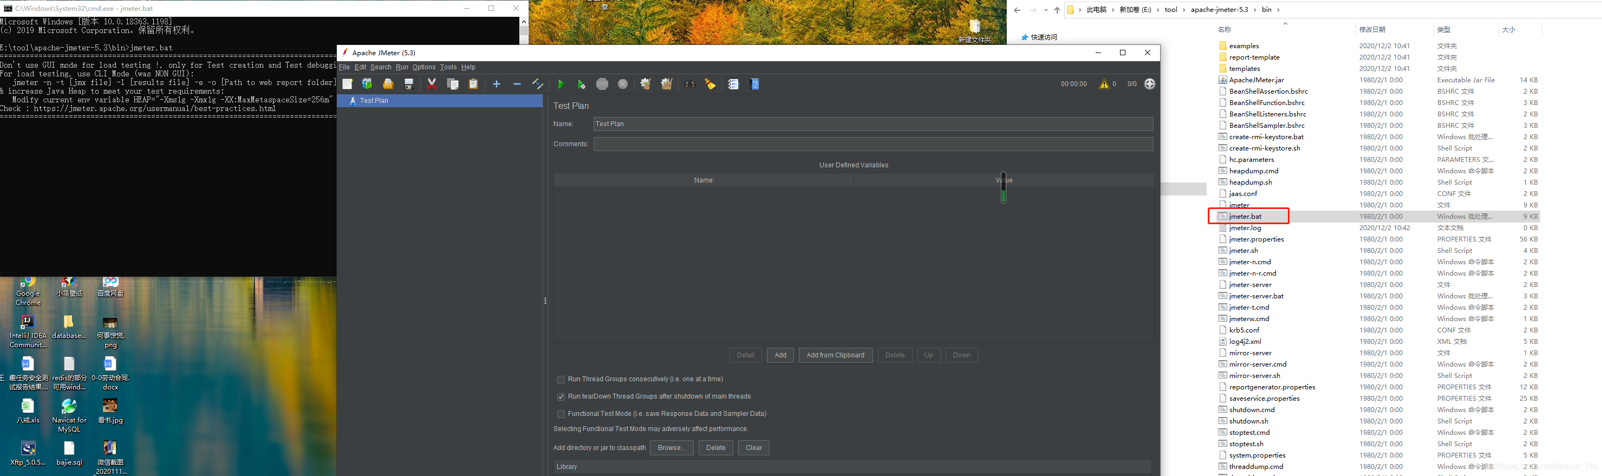Image resolution: width=1602 pixels, height=476 pixels.
Task: Click Explorer Back navigation arrow
Action: click(x=1017, y=9)
